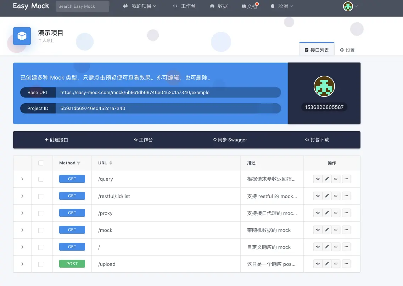The height and width of the screenshot is (286, 403).
Task: Open more options for /restful/:id/list row
Action: click(x=346, y=196)
